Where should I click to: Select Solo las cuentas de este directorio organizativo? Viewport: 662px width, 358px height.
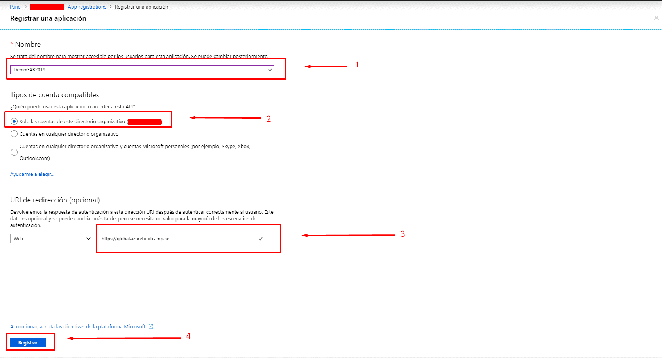[x=14, y=121]
